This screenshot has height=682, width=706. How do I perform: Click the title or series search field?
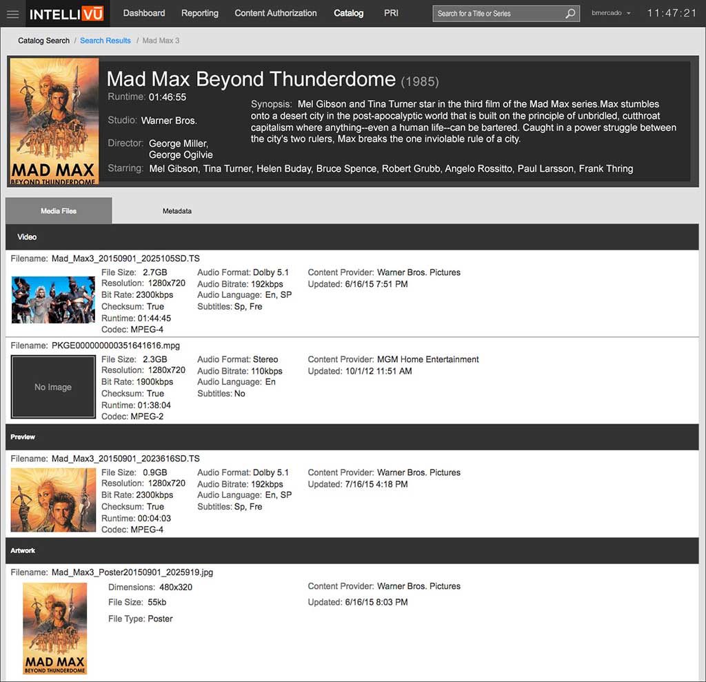pos(499,14)
